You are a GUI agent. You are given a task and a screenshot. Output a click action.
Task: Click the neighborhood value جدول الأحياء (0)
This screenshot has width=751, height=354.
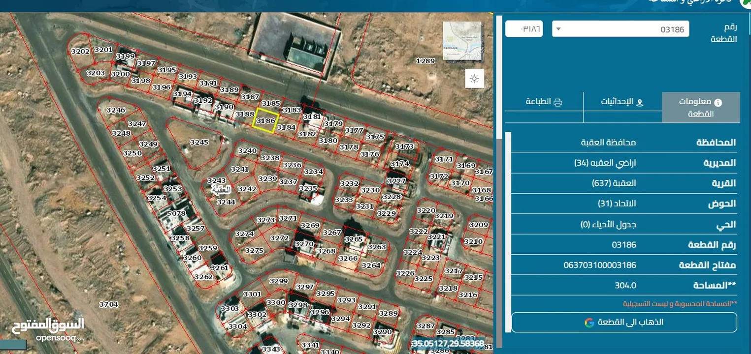coord(608,224)
